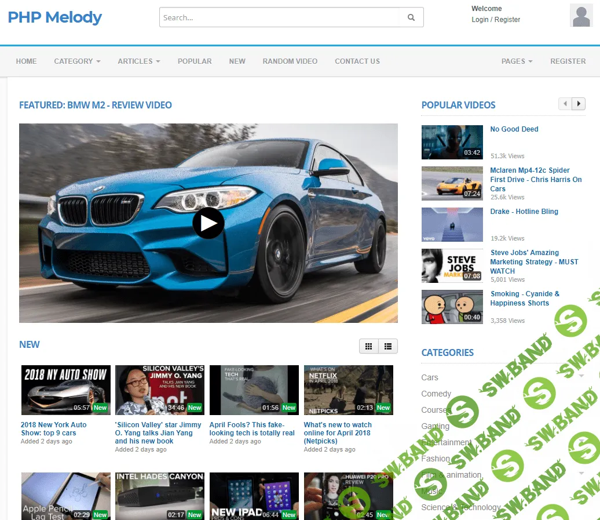600x520 pixels.
Task: Go to previous popular videos page
Action: click(565, 104)
